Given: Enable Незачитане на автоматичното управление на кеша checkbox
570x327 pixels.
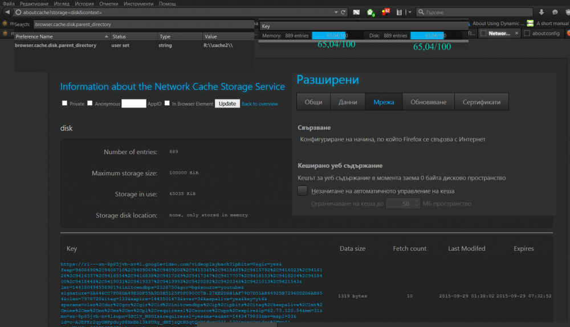Looking at the screenshot, I should 303,191.
